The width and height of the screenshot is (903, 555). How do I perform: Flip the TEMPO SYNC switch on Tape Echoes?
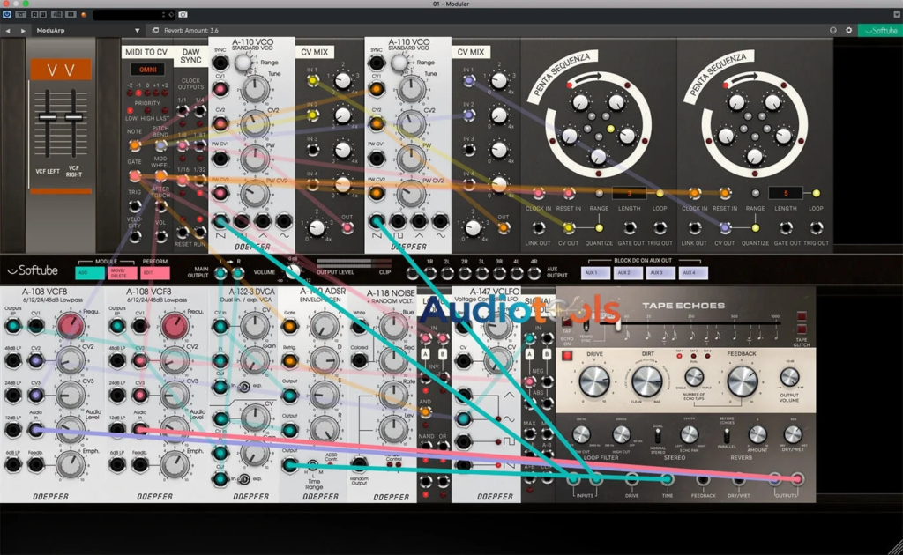[x=586, y=327]
